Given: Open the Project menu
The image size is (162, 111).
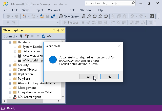Looking at the screenshot, I should [x=38, y=10].
